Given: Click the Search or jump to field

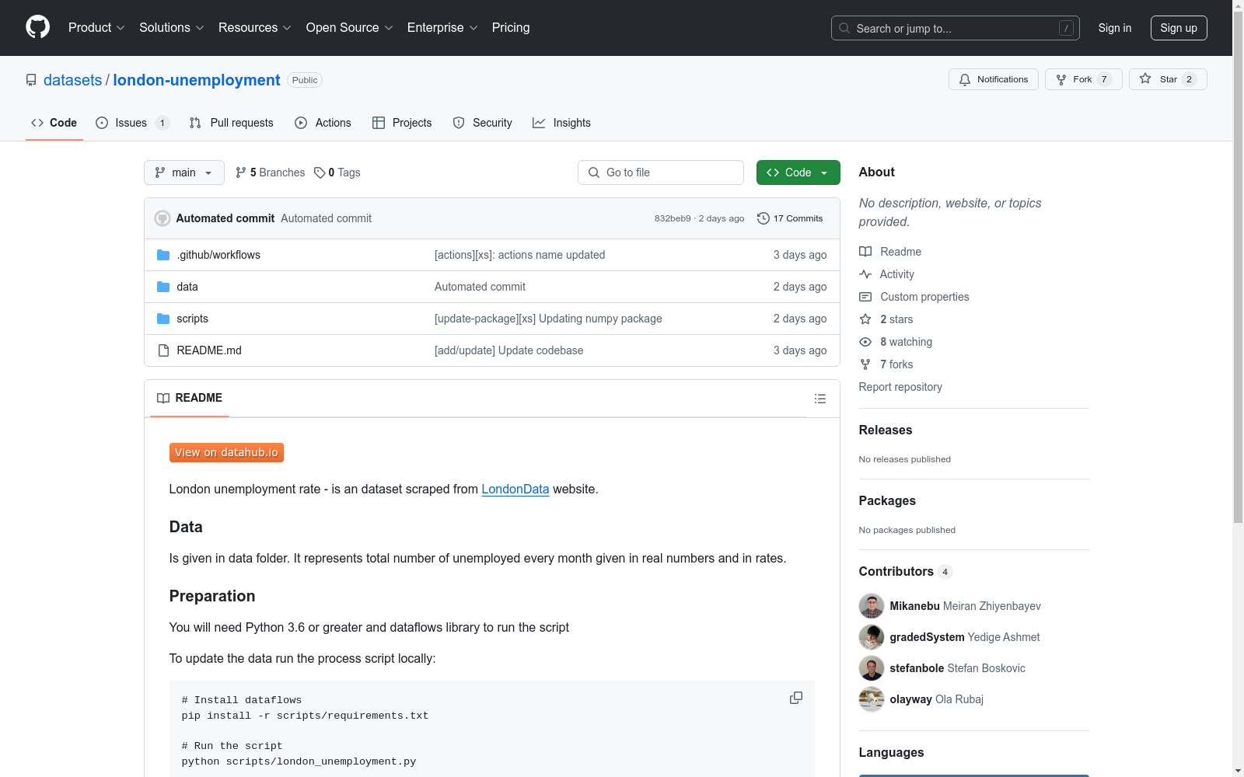Looking at the screenshot, I should coord(956,28).
